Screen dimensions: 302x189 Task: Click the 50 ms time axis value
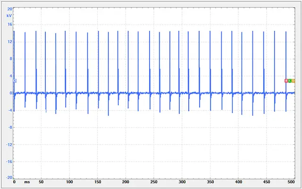[41, 182]
